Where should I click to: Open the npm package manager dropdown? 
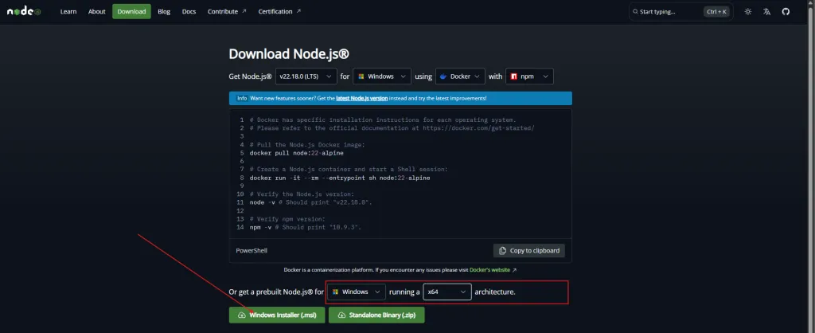point(529,76)
